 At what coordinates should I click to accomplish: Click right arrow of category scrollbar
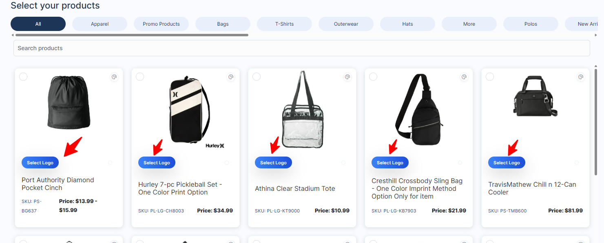596,35
